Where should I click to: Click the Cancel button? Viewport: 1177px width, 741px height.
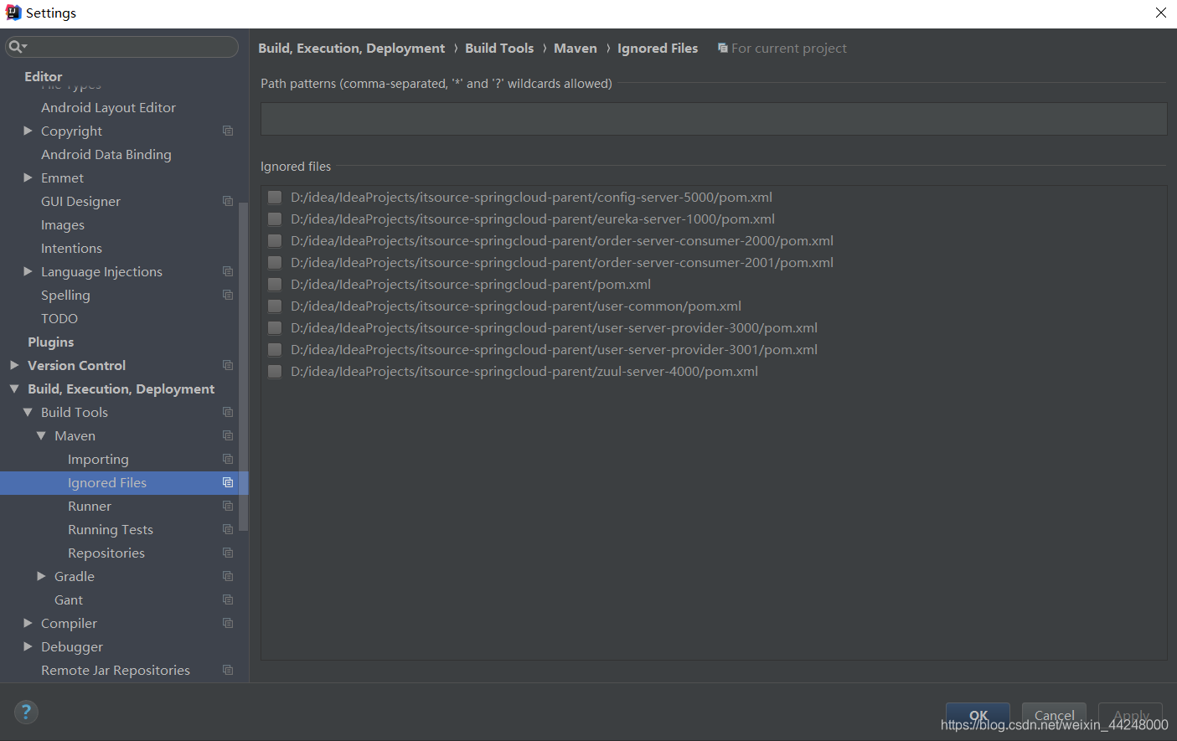coord(1054,716)
